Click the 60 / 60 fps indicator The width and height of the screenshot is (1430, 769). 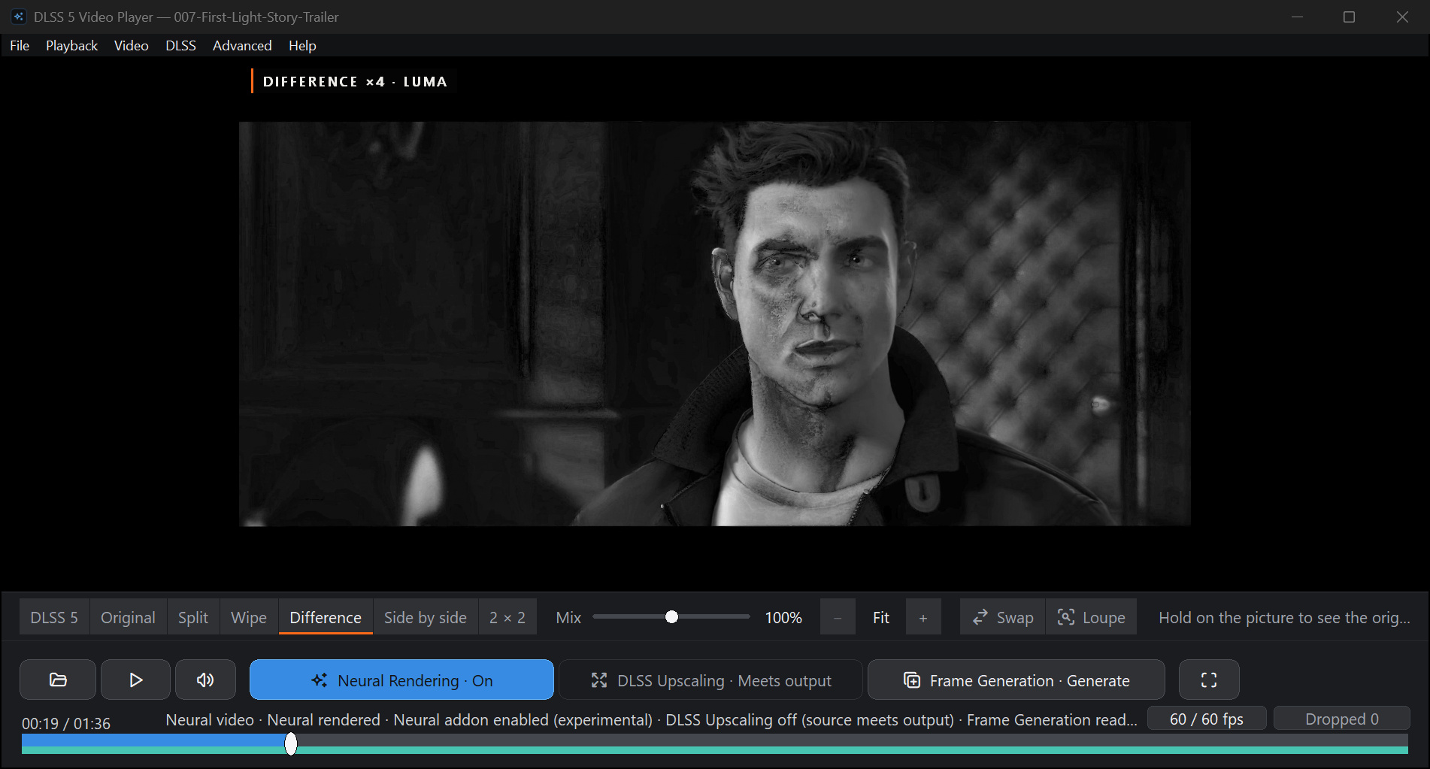(1207, 719)
